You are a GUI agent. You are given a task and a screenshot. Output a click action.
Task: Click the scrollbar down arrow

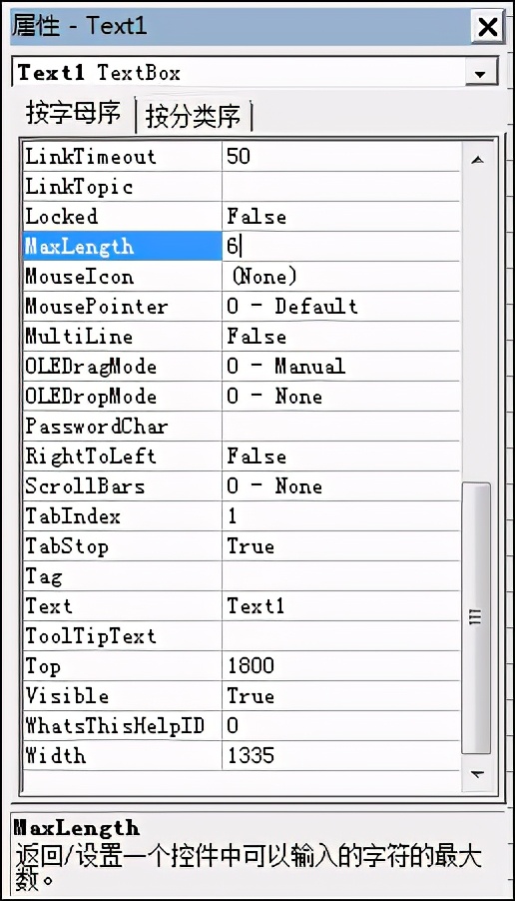tap(477, 774)
